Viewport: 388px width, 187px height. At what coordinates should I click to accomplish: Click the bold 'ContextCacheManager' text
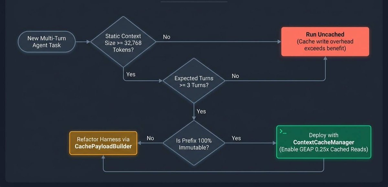click(324, 142)
